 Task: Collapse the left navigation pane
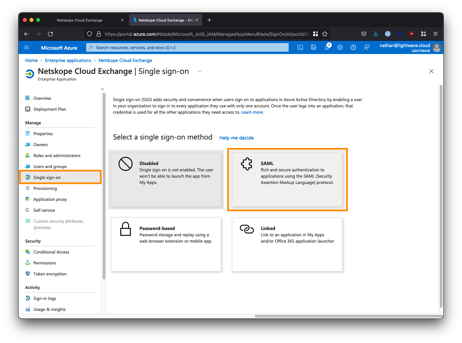[x=102, y=89]
